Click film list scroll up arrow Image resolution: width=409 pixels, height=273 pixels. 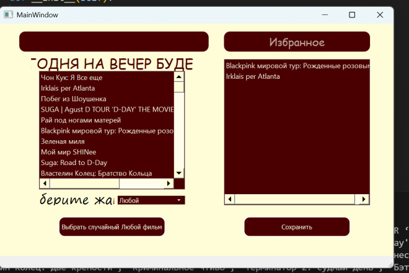[x=179, y=77]
